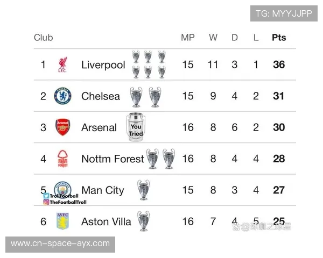Click the Man City trophy icon
This screenshot has width=323, height=258.
click(x=143, y=190)
